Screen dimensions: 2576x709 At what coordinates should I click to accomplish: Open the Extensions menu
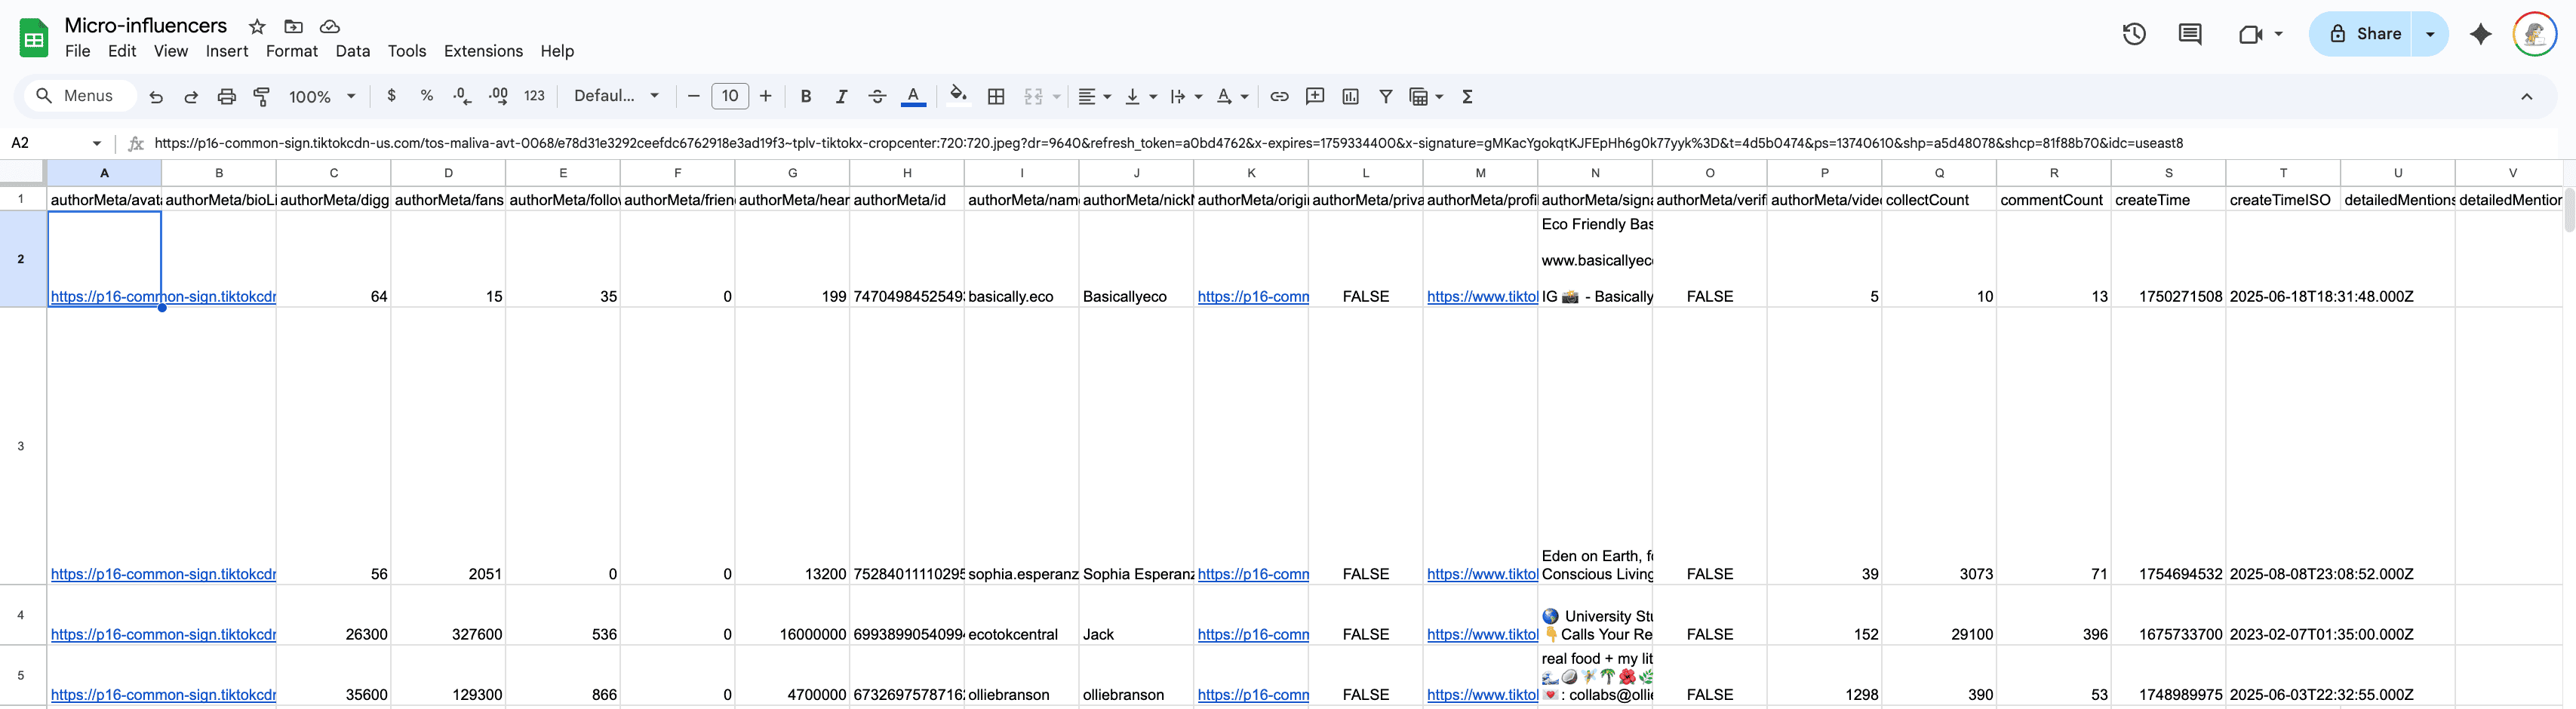483,51
